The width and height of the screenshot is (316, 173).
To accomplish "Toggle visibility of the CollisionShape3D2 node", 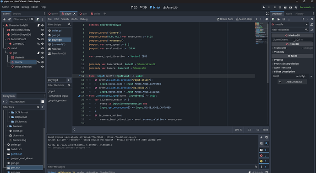I will coord(42,35).
